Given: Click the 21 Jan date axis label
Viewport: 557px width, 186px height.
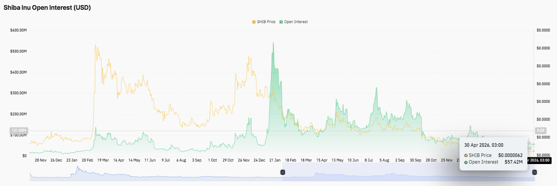Looking at the screenshot, I should coord(275,160).
